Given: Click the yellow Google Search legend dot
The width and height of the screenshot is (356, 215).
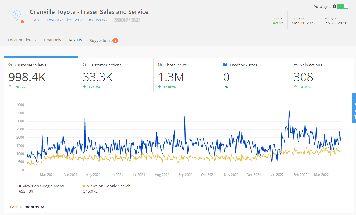Looking at the screenshot, I should coord(84,186).
